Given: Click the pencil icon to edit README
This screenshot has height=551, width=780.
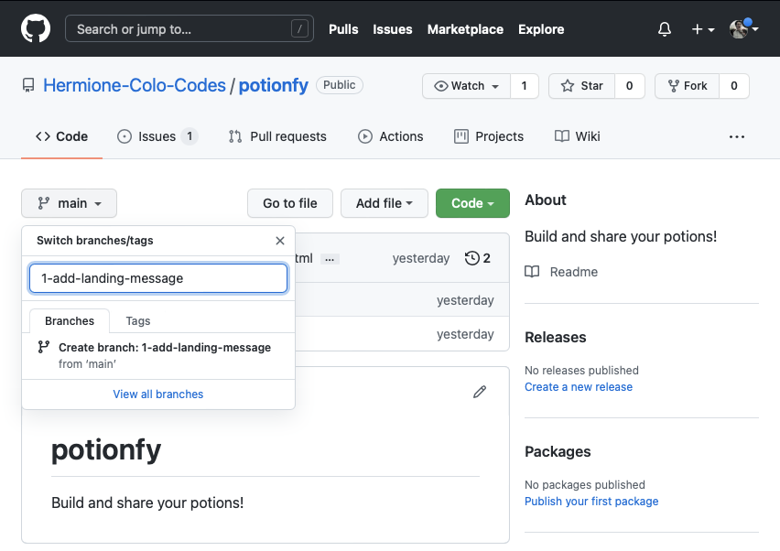Looking at the screenshot, I should coord(480,392).
